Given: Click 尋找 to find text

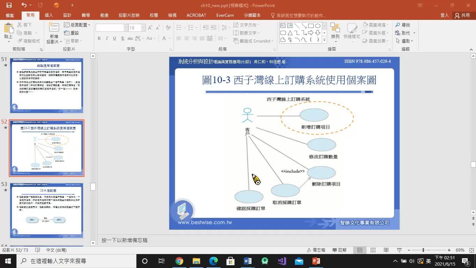Looking at the screenshot, I should click(x=403, y=25).
